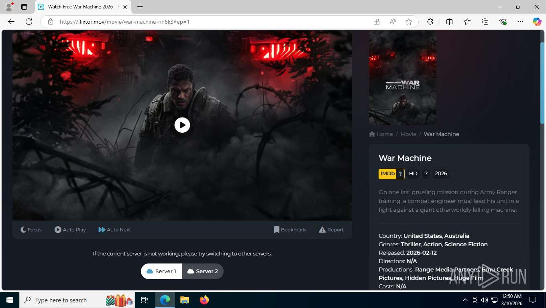
Task: Click the IMDb rating badge
Action: 391,174
